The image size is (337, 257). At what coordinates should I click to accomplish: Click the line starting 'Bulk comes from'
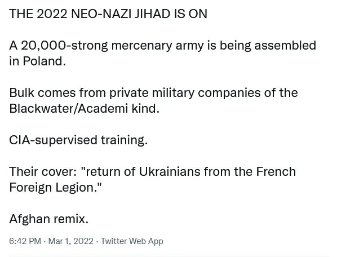pos(153,93)
